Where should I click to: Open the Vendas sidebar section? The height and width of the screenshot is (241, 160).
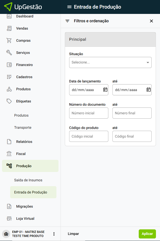22,28
